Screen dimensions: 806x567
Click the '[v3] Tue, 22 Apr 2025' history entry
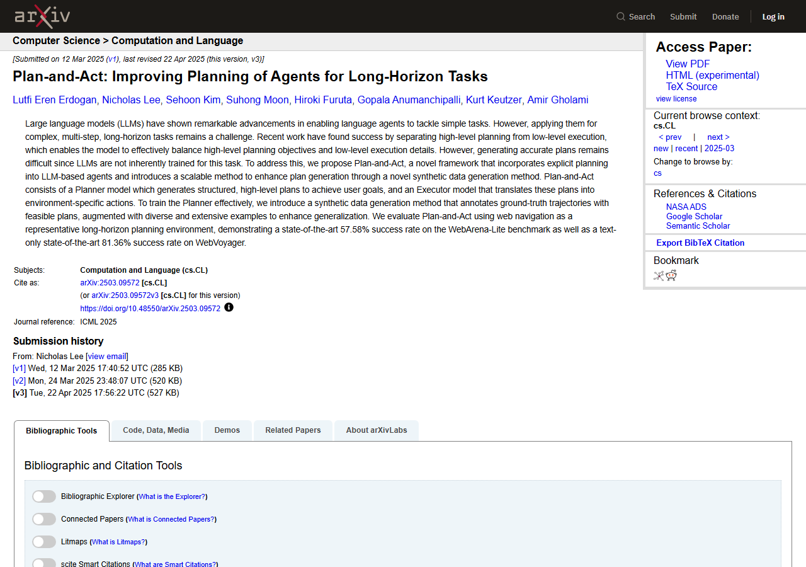[96, 393]
